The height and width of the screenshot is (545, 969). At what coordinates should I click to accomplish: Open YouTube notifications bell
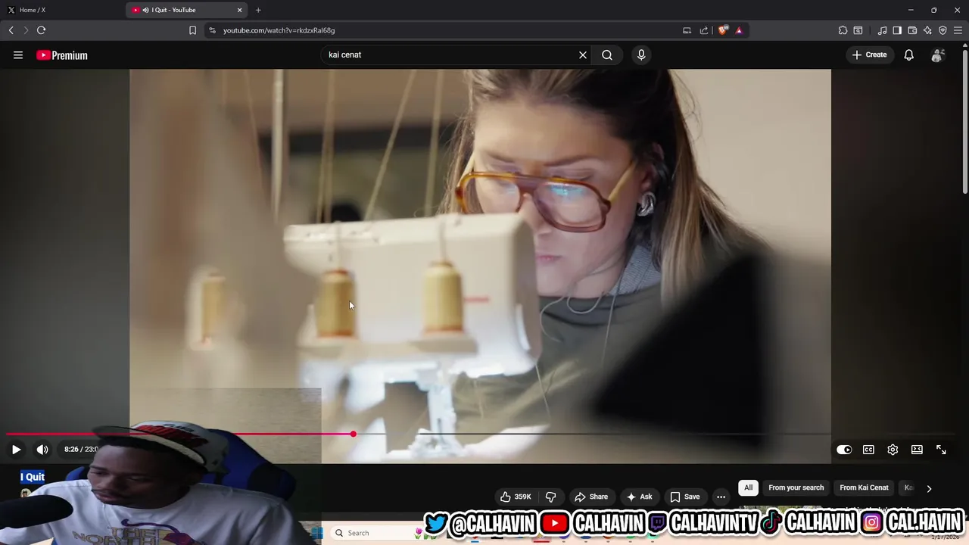coord(908,55)
